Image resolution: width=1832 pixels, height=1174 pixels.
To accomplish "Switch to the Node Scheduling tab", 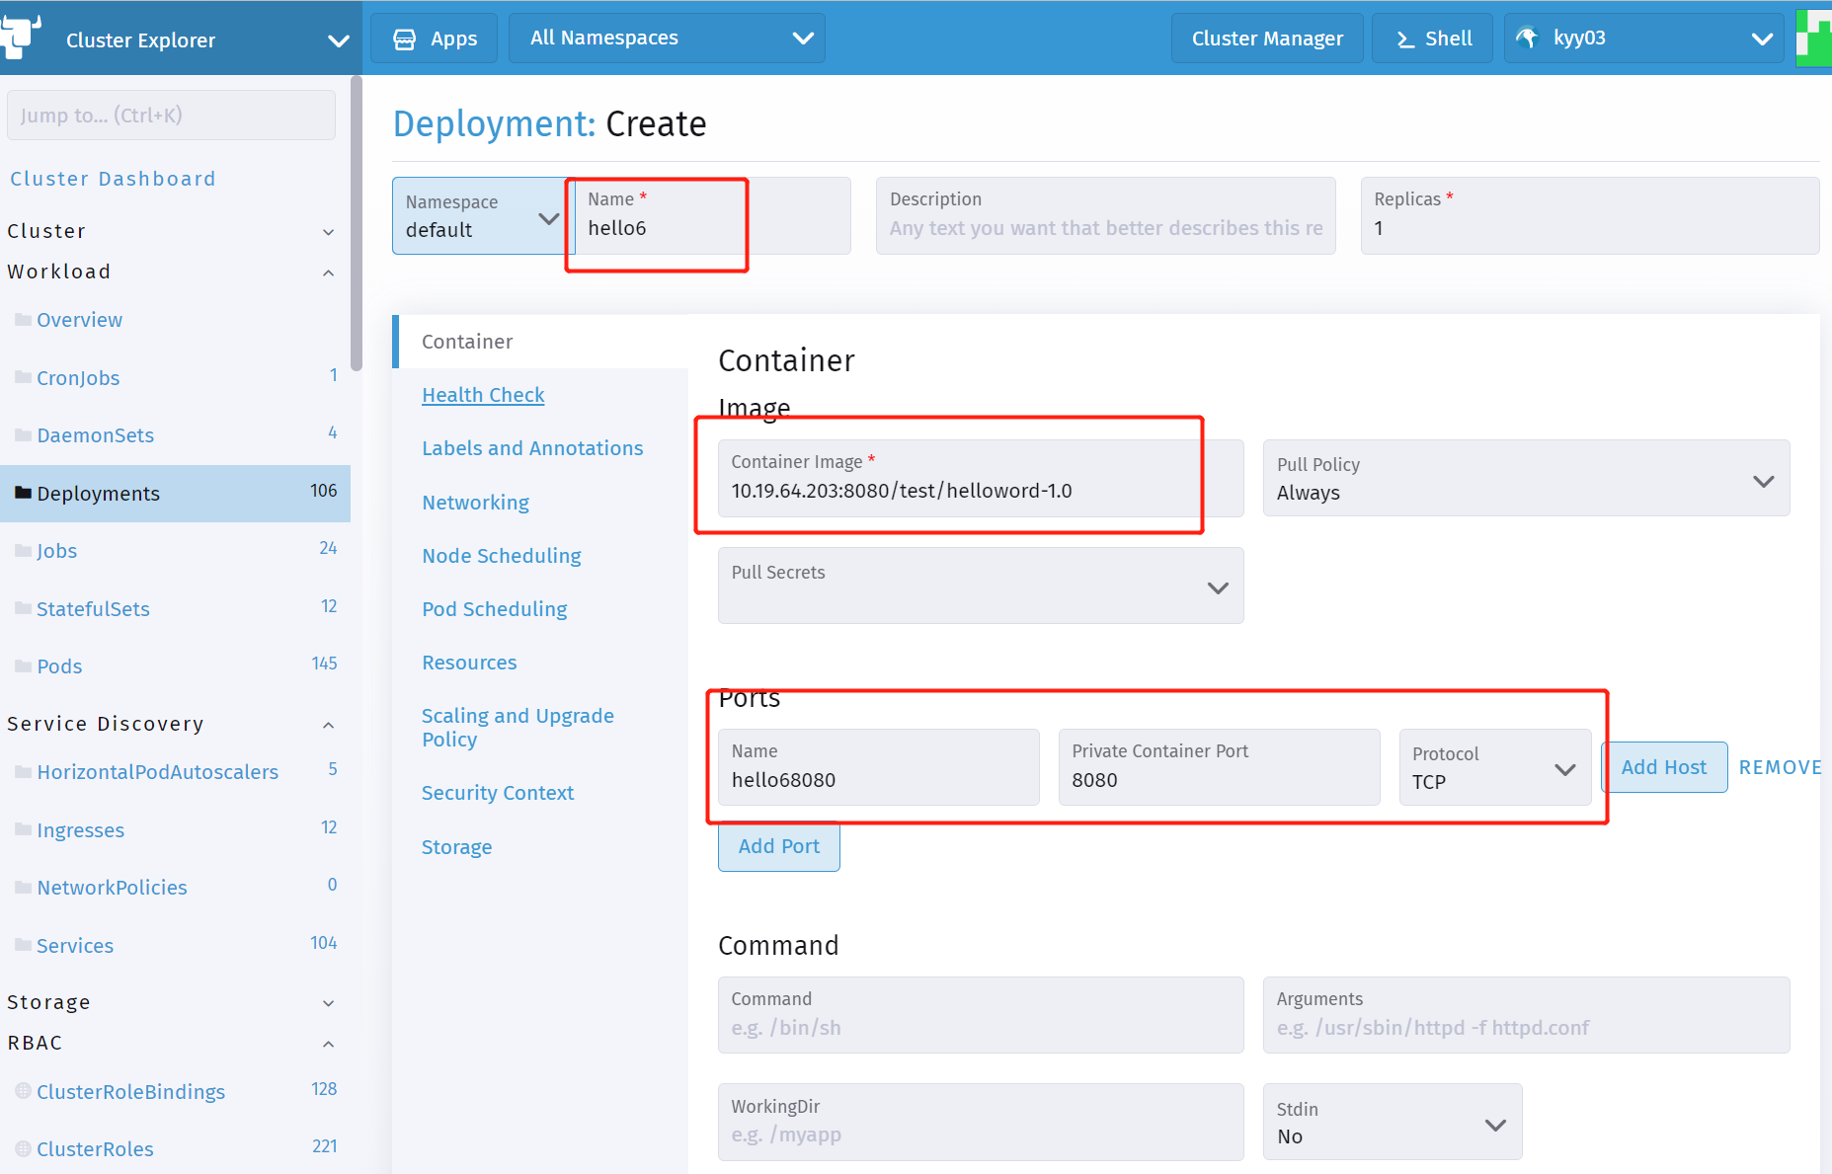I will tap(501, 556).
